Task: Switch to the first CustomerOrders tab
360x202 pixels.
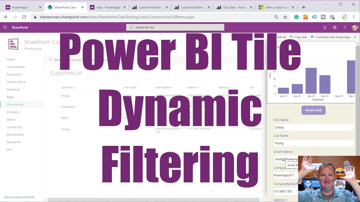Action: click(x=150, y=7)
